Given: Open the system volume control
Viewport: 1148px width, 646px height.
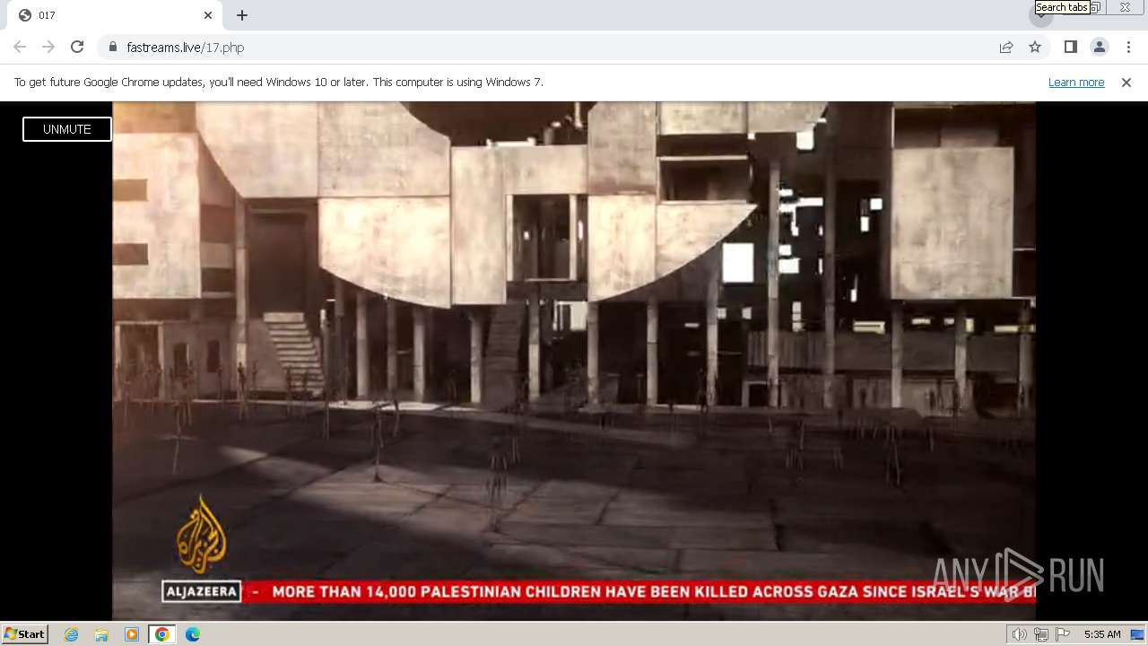Looking at the screenshot, I should pyautogui.click(x=1020, y=634).
